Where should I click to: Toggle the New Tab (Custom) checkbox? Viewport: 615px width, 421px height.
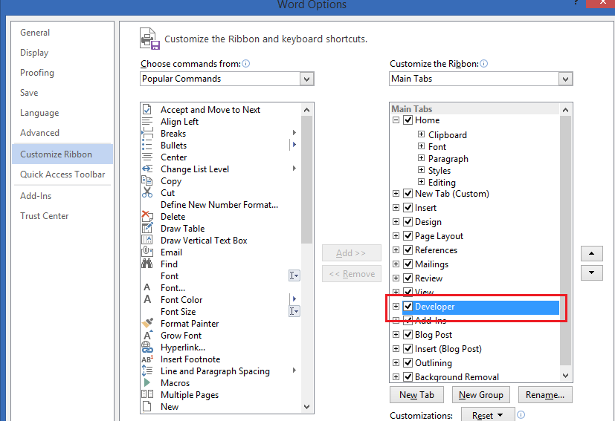pos(408,194)
